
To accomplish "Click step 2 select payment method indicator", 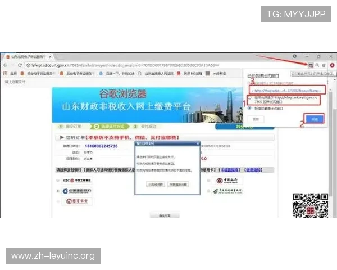I will 110,127.
